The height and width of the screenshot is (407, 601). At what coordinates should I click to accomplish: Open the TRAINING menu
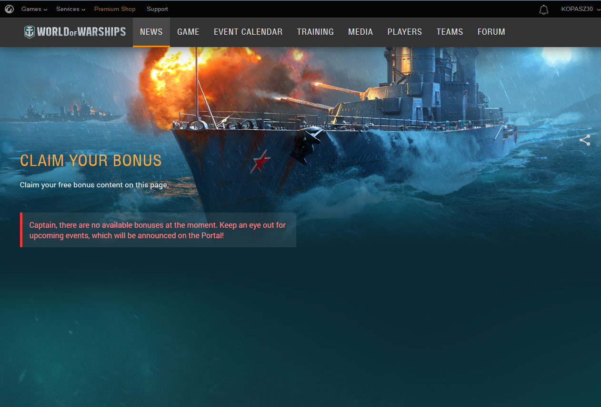click(315, 32)
